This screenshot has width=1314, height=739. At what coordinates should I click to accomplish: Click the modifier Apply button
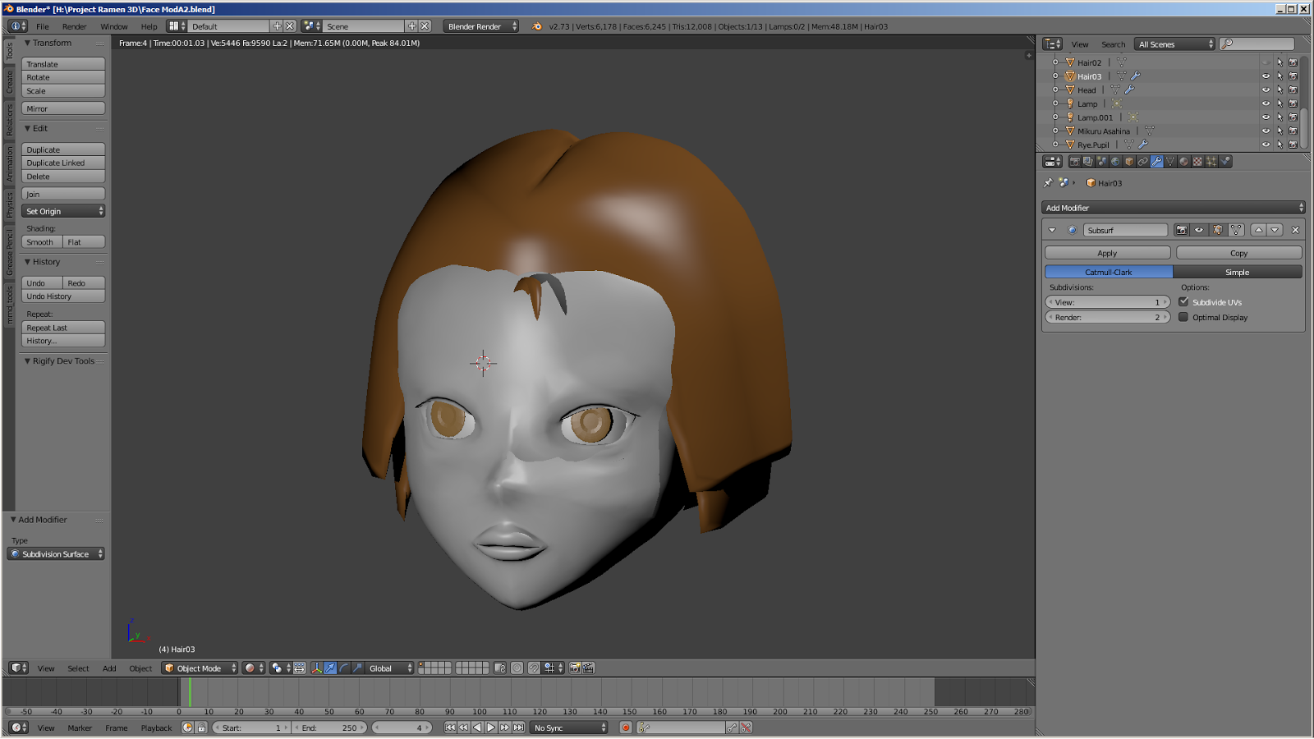(1107, 253)
